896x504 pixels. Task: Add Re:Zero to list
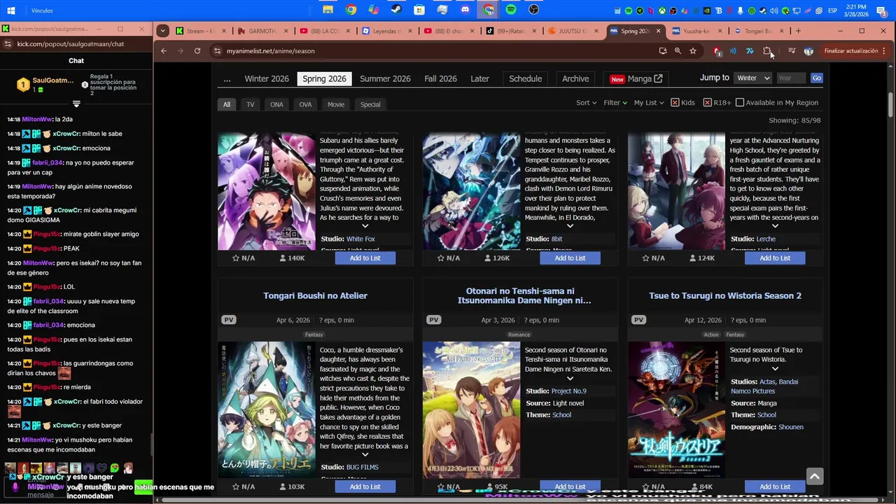coord(365,258)
